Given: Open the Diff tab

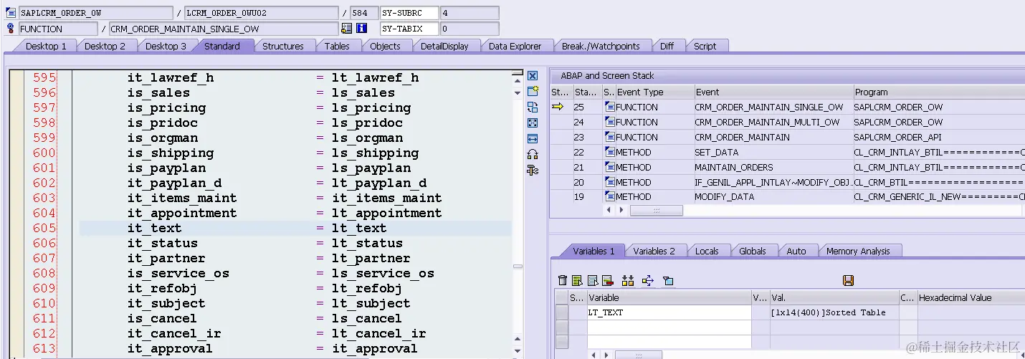Looking at the screenshot, I should (x=667, y=46).
